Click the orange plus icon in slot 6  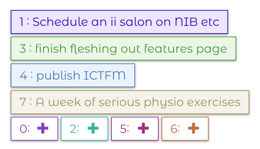193,129
